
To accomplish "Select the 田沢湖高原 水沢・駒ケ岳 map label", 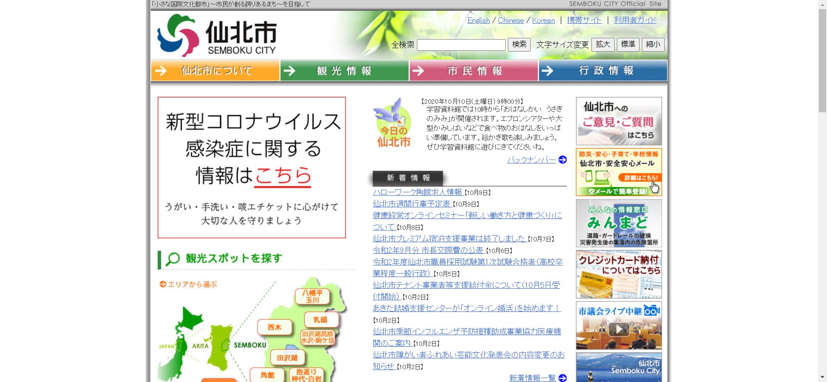I will tap(317, 337).
